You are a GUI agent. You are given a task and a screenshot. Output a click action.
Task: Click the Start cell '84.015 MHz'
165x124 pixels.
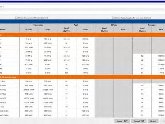29,90
